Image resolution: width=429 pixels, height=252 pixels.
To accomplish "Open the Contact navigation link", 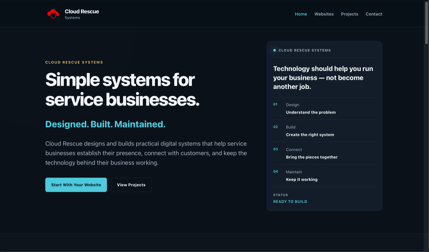I will point(374,14).
